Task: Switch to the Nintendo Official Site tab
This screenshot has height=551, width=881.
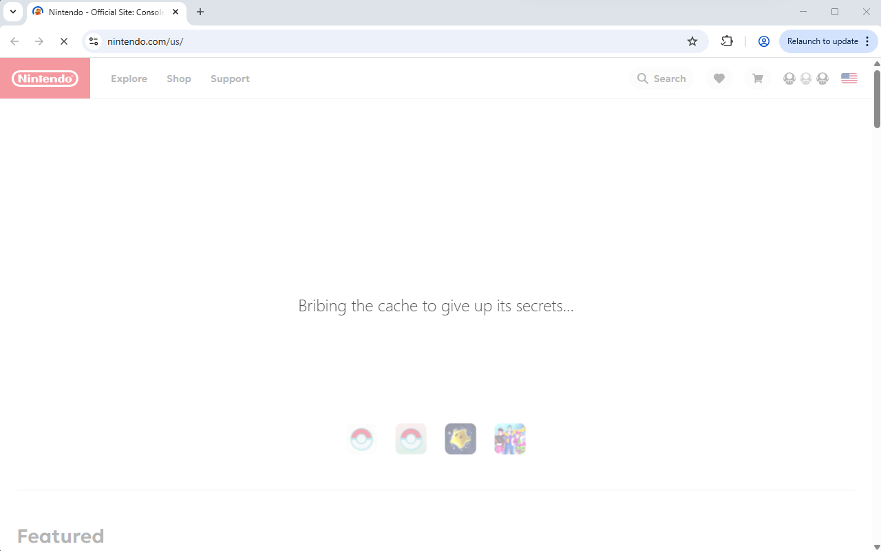Action: 103,12
